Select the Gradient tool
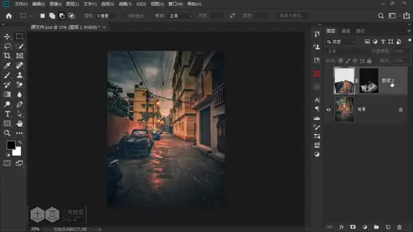 pyautogui.click(x=7, y=94)
